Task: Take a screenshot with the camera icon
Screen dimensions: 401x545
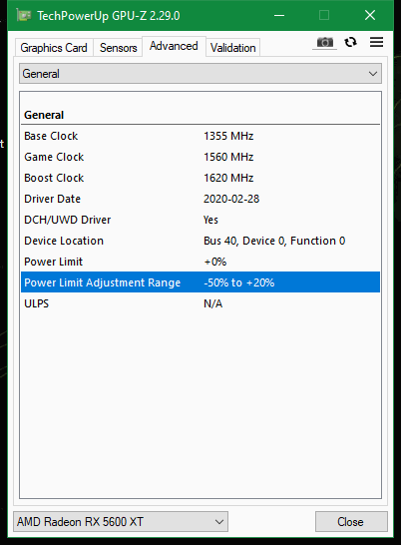Action: click(324, 43)
